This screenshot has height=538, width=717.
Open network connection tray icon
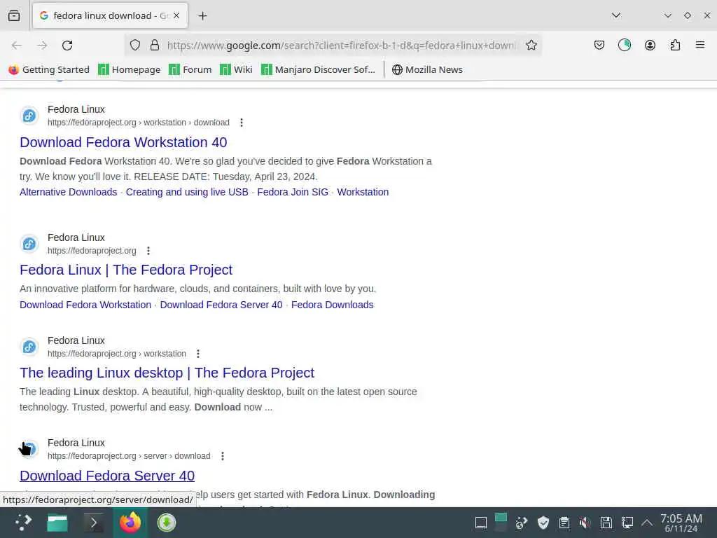click(x=627, y=523)
